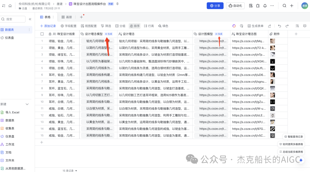Add a new column with plus icon
The image size is (310, 172).
(296, 34)
